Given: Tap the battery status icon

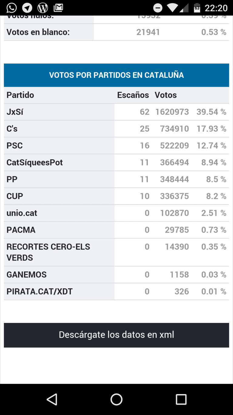Looking at the screenshot, I should click(197, 8).
